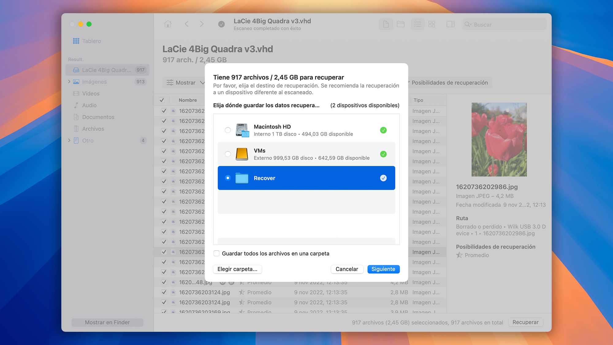Click Cancelar to dismiss recovery dialog
The image size is (613, 345).
(x=346, y=269)
